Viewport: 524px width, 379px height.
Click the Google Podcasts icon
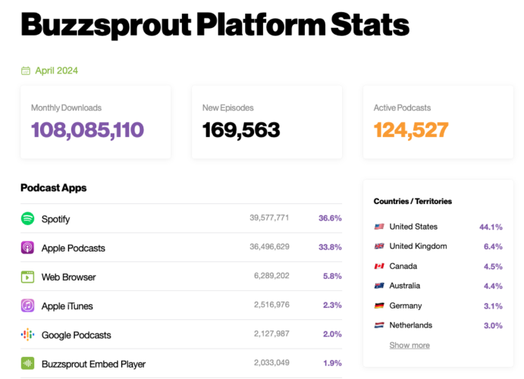click(x=28, y=334)
